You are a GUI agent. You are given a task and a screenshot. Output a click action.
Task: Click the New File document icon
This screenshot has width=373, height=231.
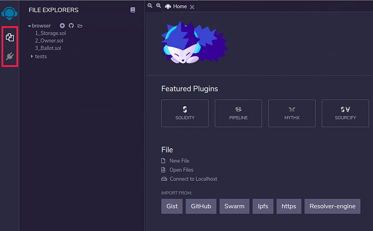point(163,161)
